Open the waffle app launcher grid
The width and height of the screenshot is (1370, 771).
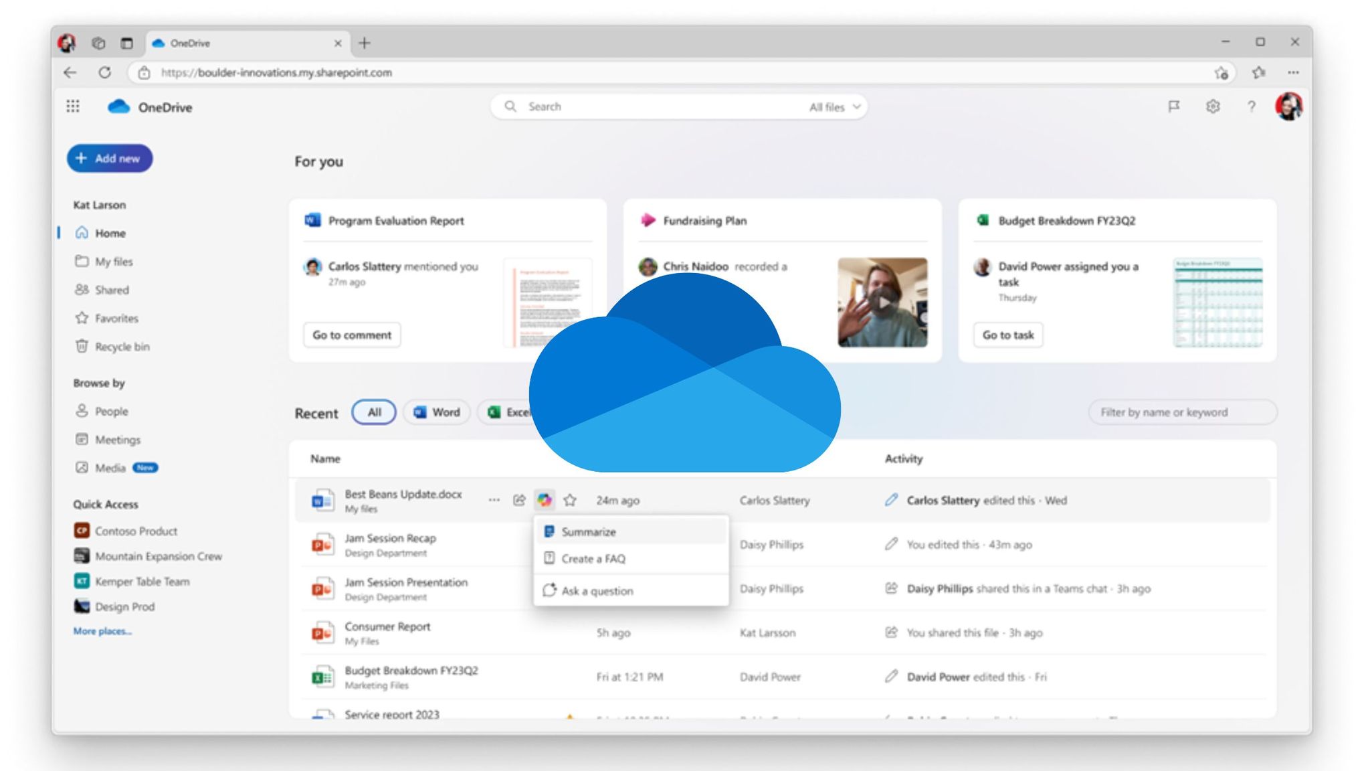73,106
